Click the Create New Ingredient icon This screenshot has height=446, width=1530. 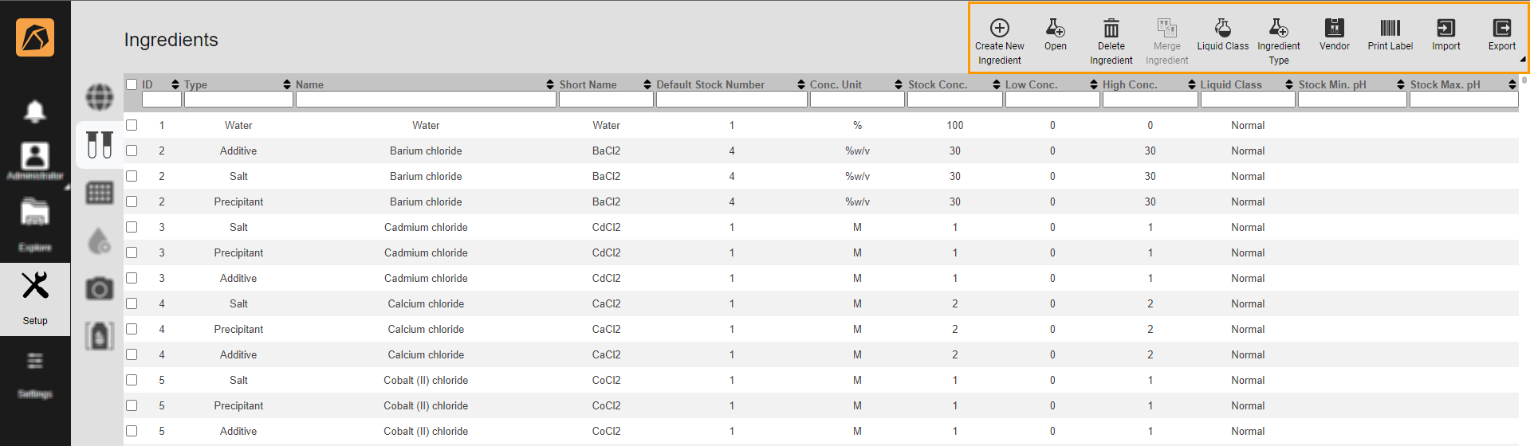[999, 29]
